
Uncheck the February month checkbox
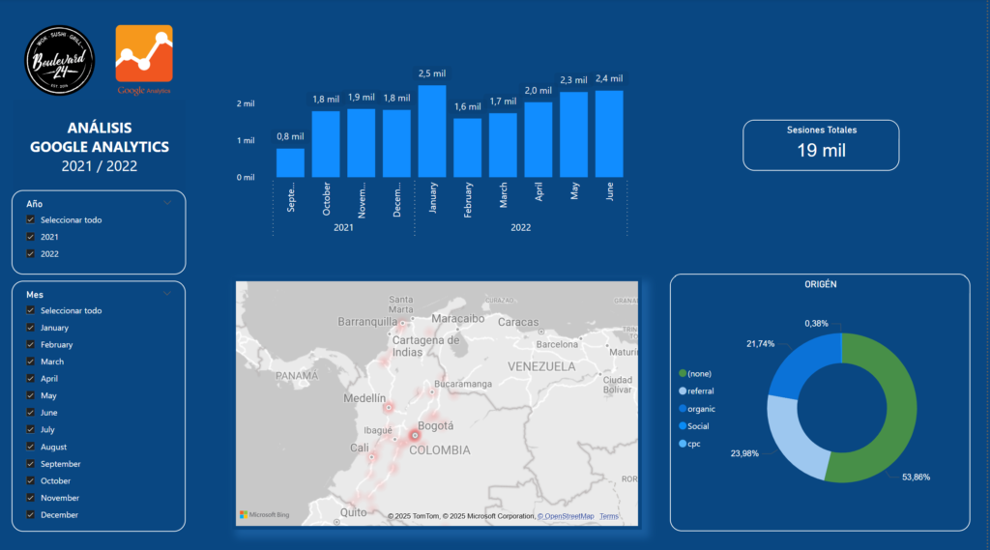point(30,345)
